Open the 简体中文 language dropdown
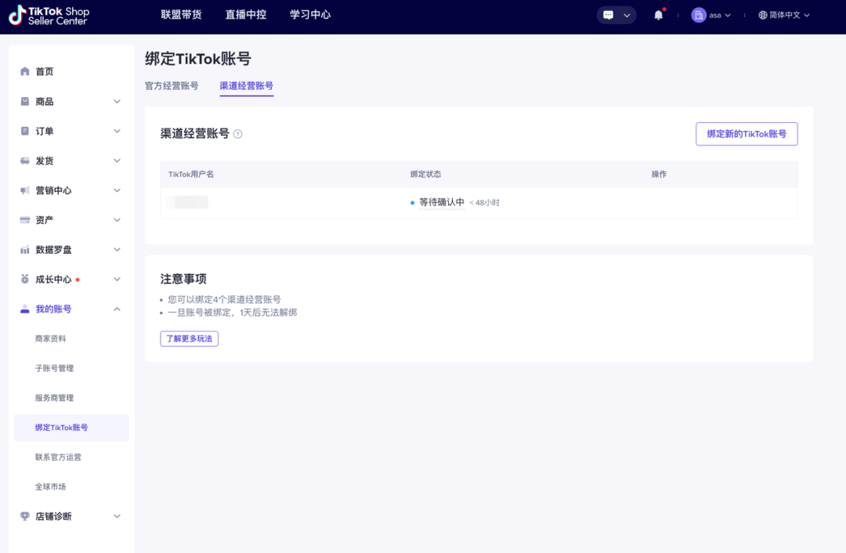This screenshot has width=846, height=553. pos(783,14)
